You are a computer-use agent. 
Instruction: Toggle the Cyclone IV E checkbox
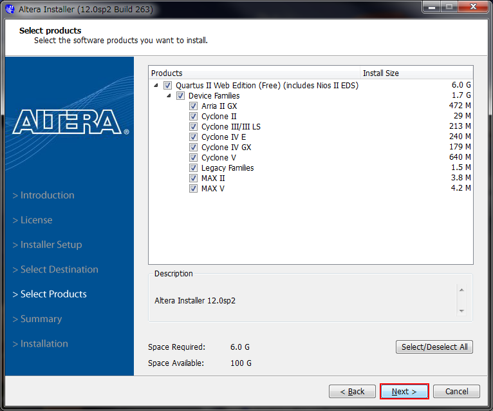(193, 137)
